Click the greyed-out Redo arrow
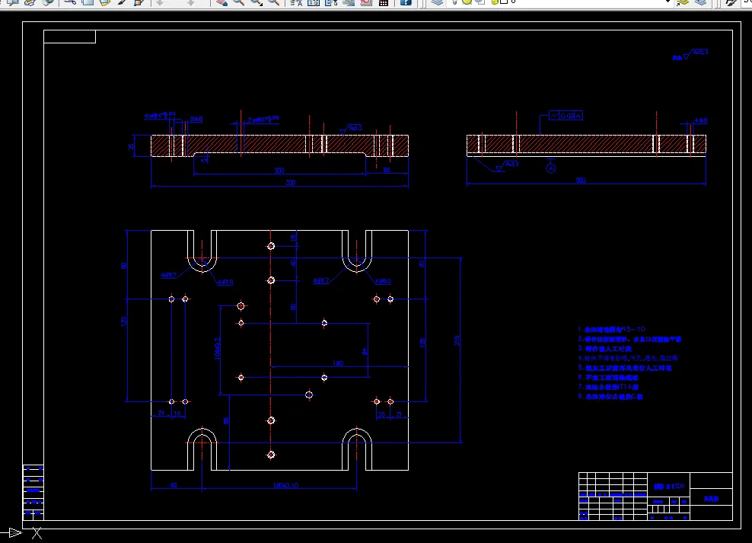Viewport: 752px width, 543px height. 190,2
